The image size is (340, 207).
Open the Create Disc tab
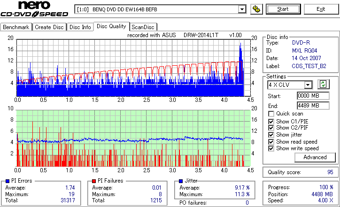tap(49, 27)
